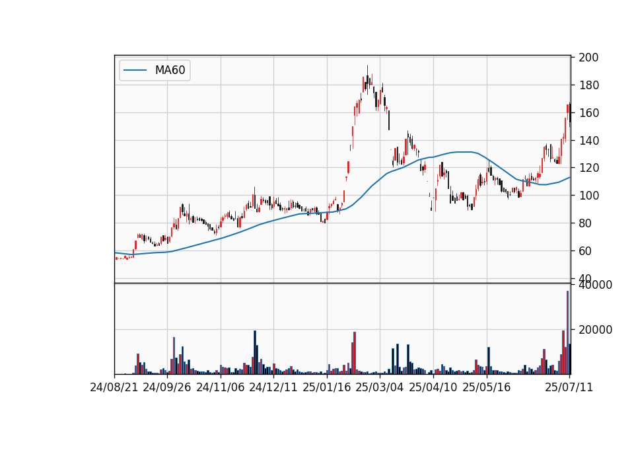Click the 24/11/06 date label

(221, 388)
